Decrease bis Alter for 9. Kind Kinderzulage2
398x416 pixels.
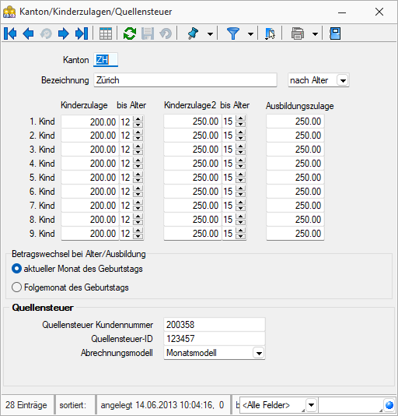click(x=240, y=236)
